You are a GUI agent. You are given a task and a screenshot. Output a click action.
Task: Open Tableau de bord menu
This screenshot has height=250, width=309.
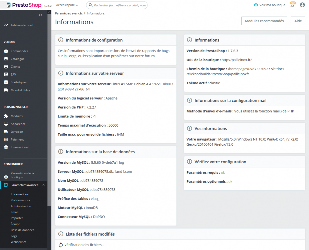tap(22, 25)
